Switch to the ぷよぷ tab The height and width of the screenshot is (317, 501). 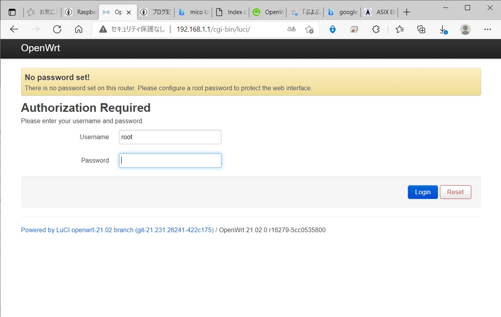(x=306, y=12)
